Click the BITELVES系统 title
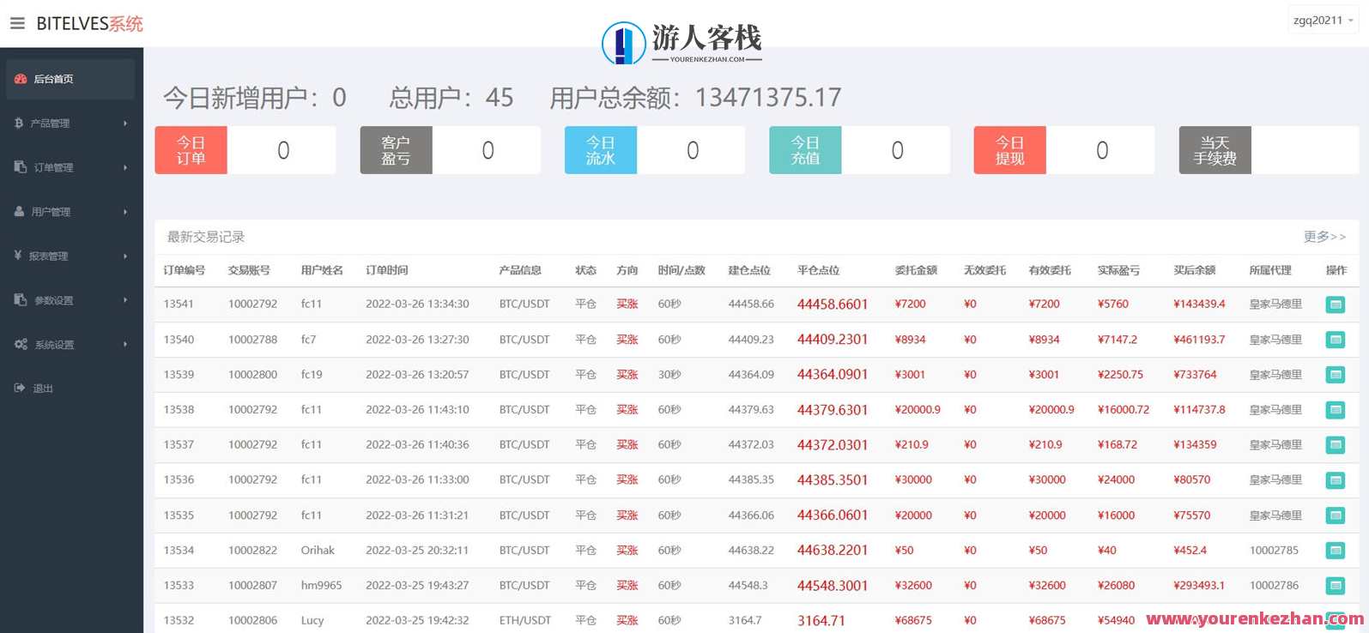Viewport: 1369px width, 633px height. pos(89,24)
